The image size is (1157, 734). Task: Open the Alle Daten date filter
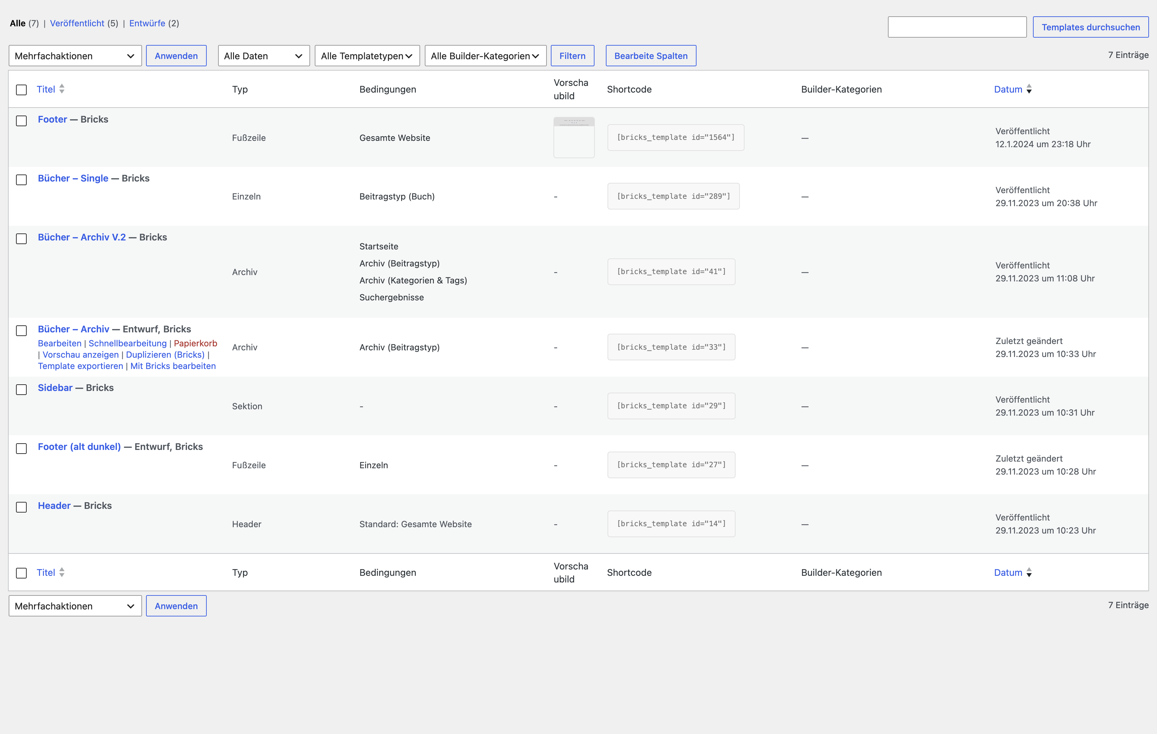264,56
